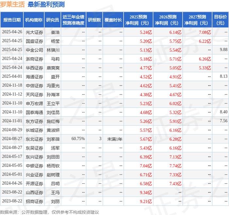
Task: Select the 中银证券 cell
Action: 34,166
